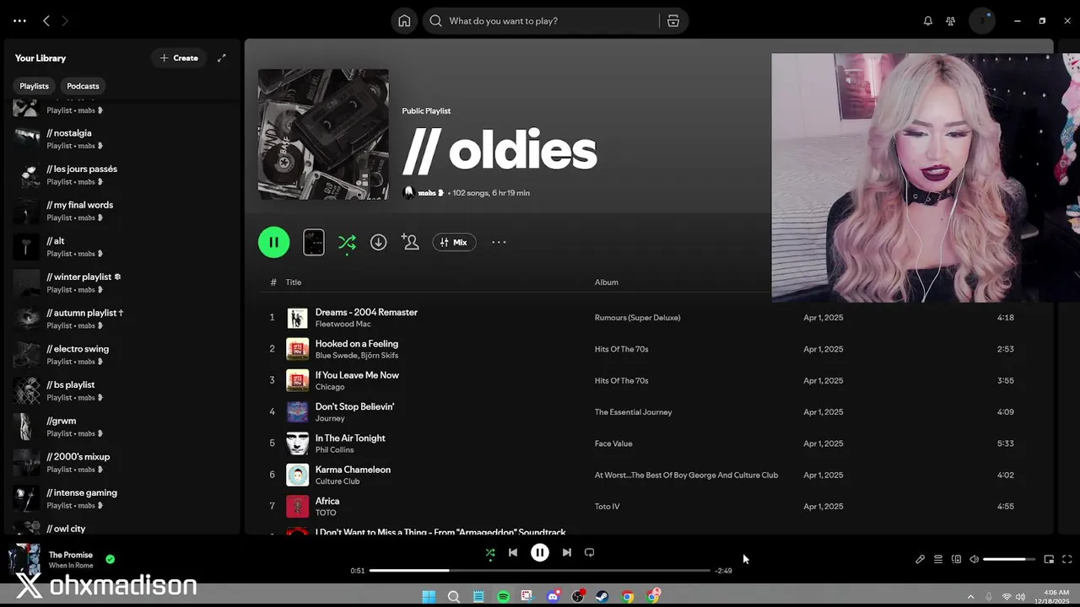1080x607 pixels.
Task: Select the track 'Karma Chameleon'
Action: [x=353, y=470]
